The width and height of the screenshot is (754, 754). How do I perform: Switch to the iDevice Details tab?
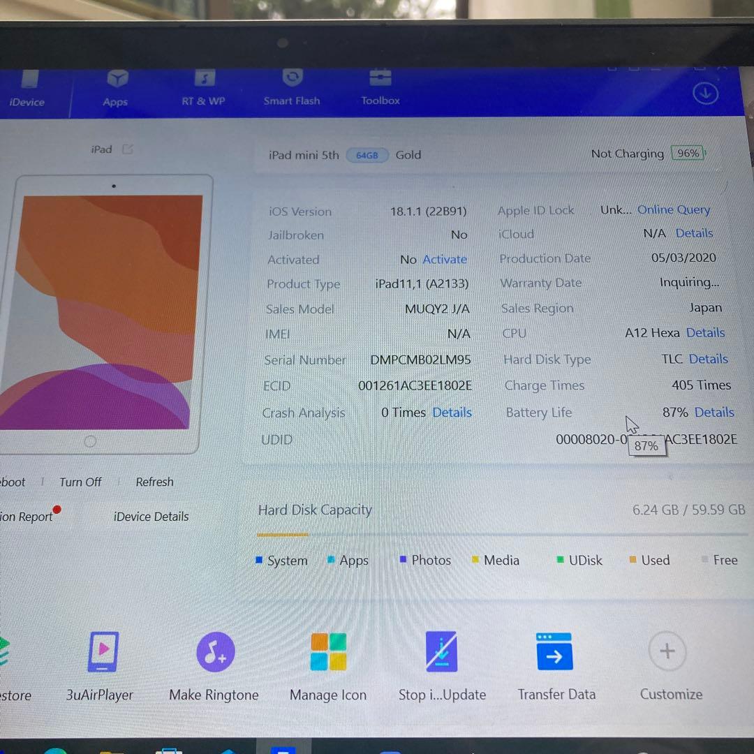[151, 517]
